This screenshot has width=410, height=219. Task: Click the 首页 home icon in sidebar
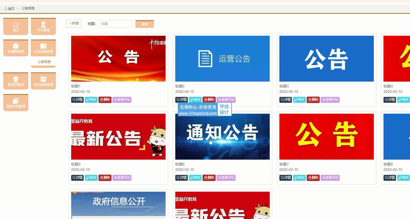[16, 25]
